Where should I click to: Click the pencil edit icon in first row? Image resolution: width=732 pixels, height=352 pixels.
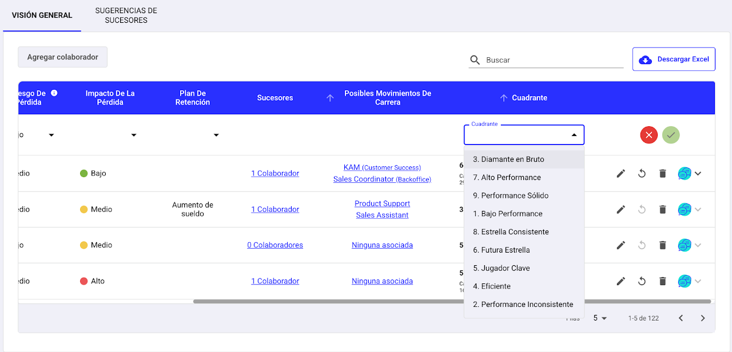tap(620, 173)
